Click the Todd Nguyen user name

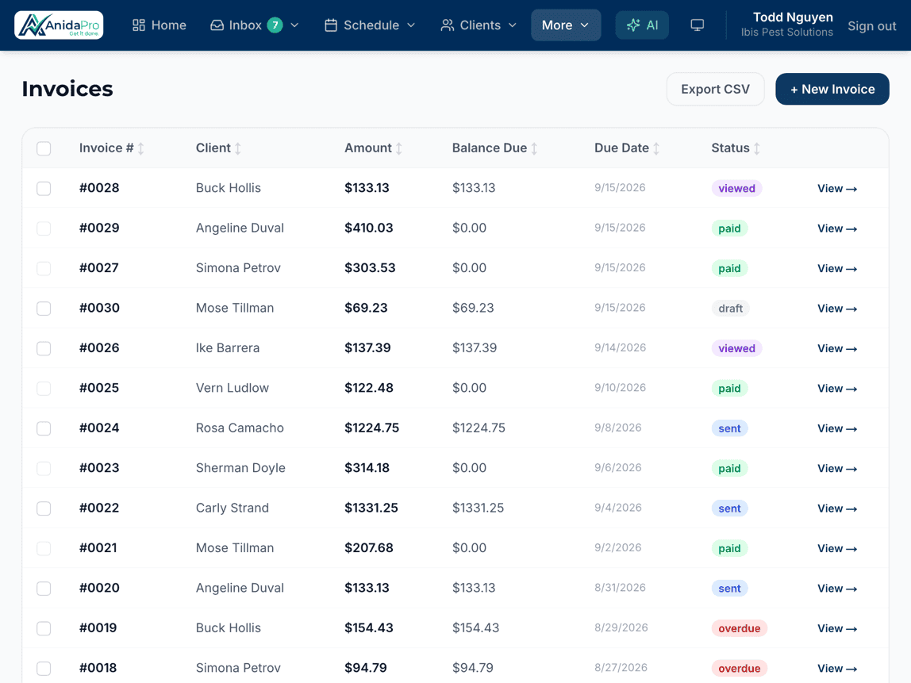pos(793,17)
